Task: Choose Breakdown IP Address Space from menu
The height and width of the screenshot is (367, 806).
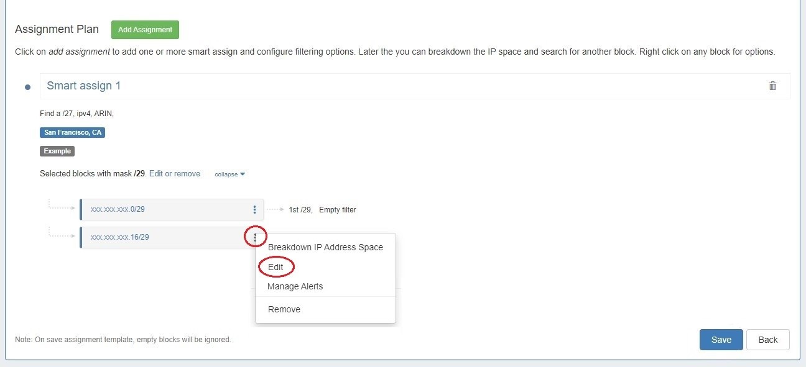Action: pyautogui.click(x=325, y=247)
